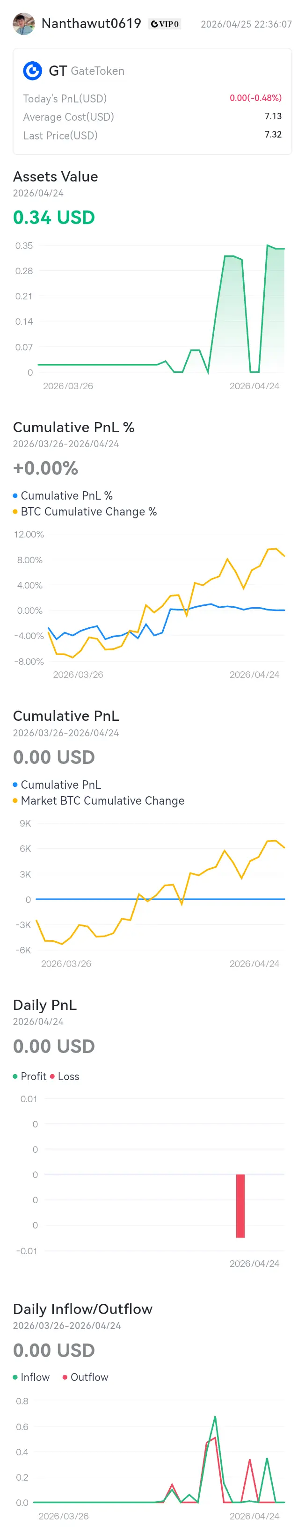Hide the Profit series legend dot
This screenshot has height=1533, width=305.
[x=15, y=1076]
